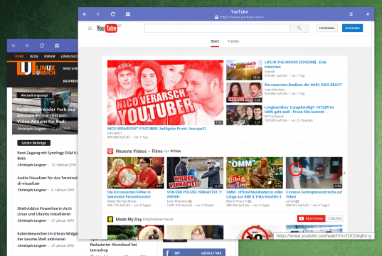Click the Letzte Beiträge label
The width and height of the screenshot is (382, 256).
pyautogui.click(x=34, y=143)
